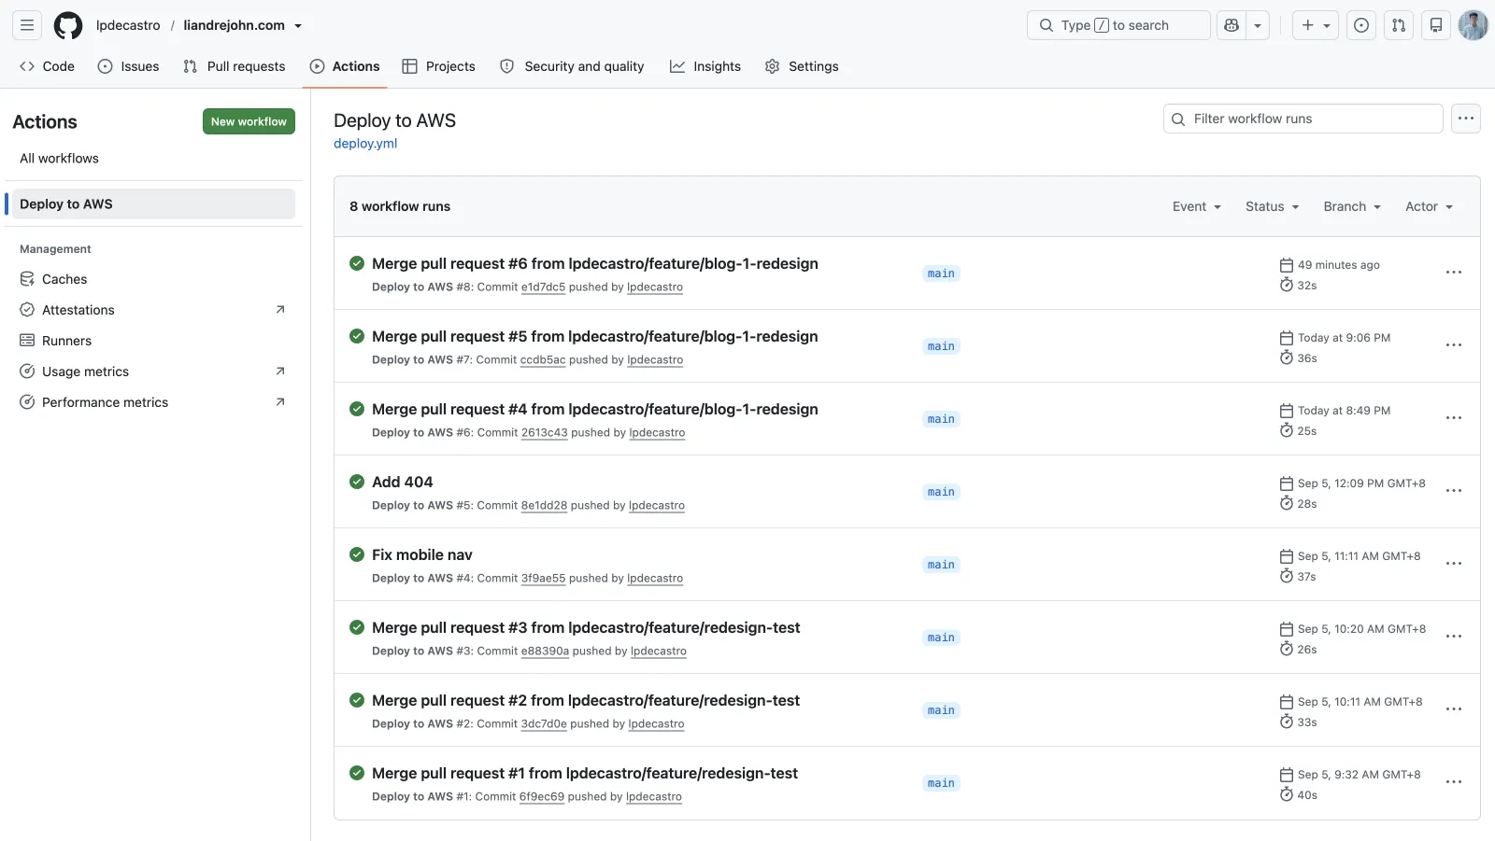Screen dimensions: 1495x841
Task: Open the Fix mobile nav workflow run
Action: pyautogui.click(x=422, y=555)
